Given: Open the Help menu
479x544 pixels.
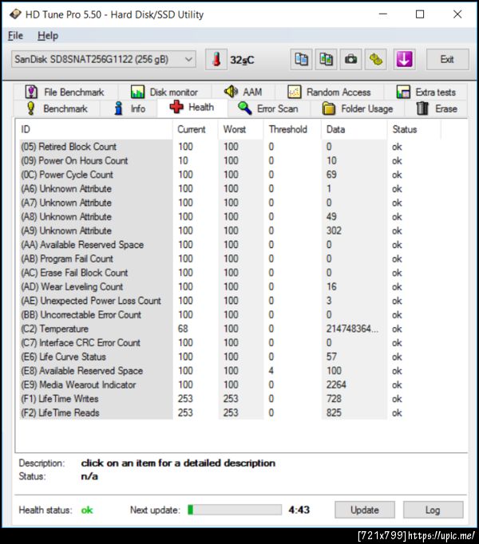Looking at the screenshot, I should (48, 36).
